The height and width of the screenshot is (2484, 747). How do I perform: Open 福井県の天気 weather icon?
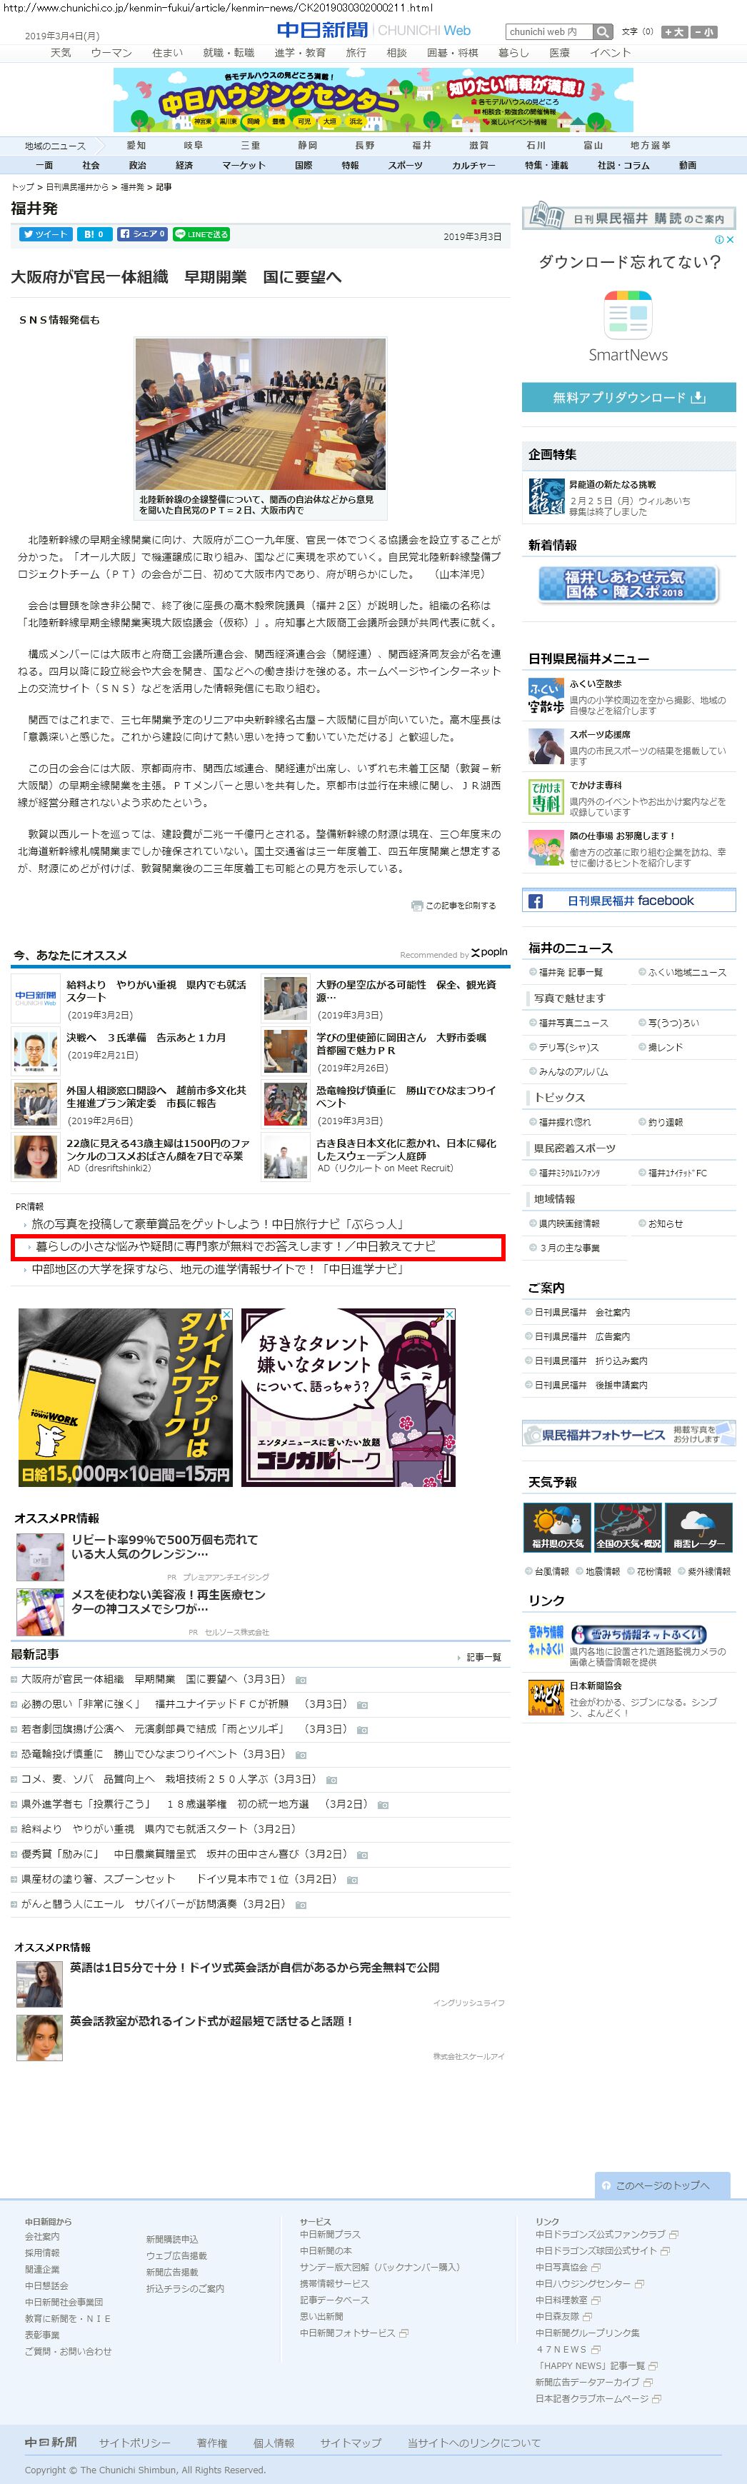pyautogui.click(x=557, y=1526)
